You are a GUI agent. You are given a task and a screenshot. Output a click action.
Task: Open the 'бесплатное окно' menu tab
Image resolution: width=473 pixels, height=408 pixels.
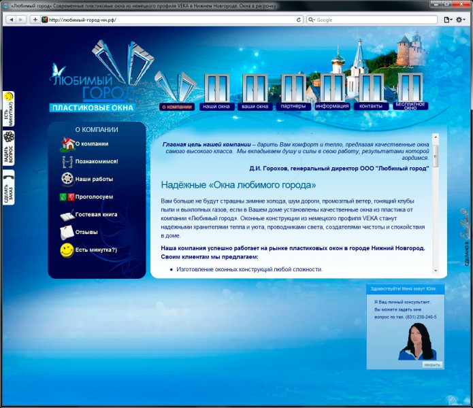[410, 106]
